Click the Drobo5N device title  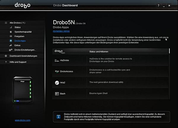coord(64,22)
